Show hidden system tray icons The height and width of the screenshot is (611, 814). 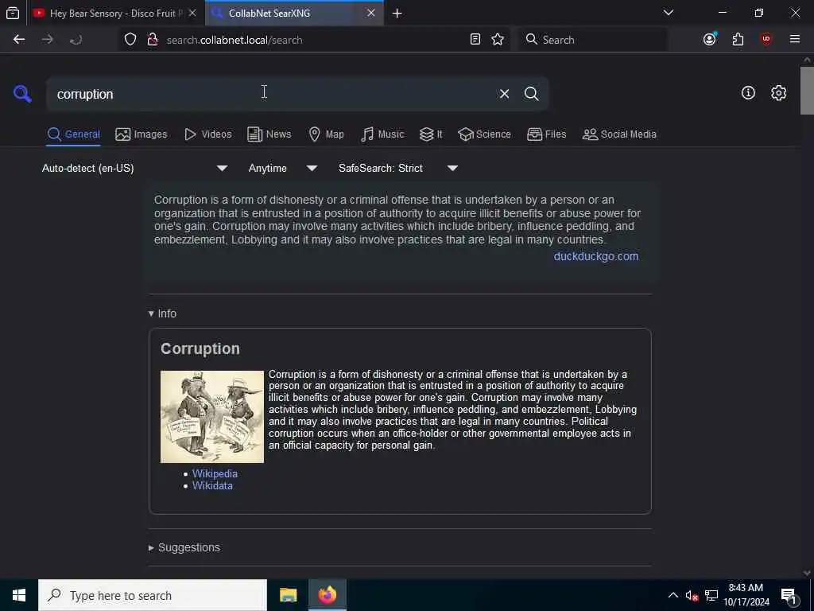pos(673,595)
